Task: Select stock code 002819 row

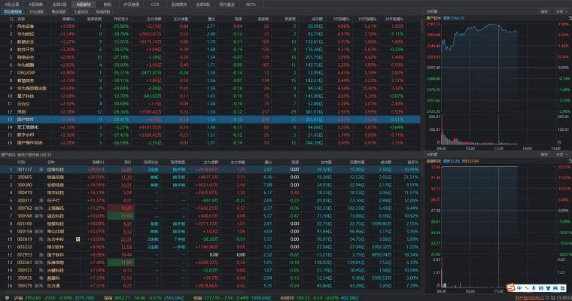Action: click(210, 239)
